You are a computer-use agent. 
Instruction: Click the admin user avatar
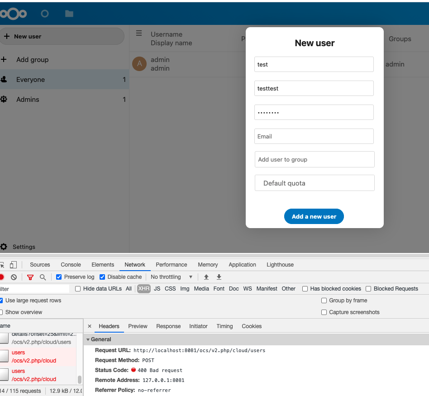(x=139, y=64)
